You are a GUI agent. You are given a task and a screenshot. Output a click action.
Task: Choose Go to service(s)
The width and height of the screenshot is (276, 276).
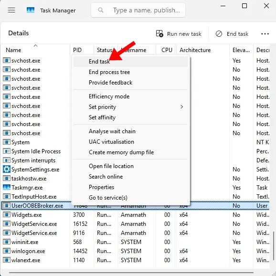(131, 198)
